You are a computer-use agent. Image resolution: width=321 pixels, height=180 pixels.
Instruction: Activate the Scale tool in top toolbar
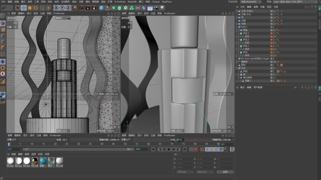pos(30,8)
